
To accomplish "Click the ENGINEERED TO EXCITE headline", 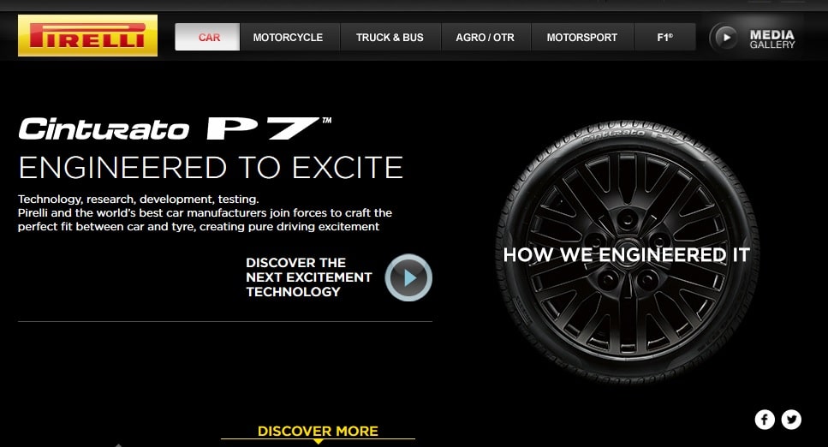I will point(211,168).
